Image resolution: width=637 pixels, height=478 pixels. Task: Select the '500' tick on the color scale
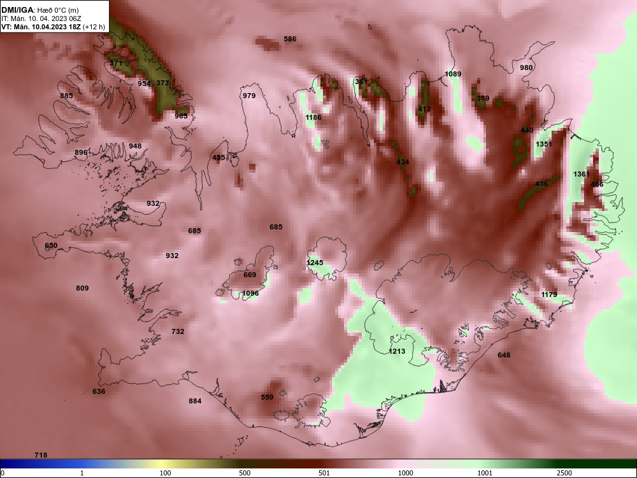pos(245,473)
